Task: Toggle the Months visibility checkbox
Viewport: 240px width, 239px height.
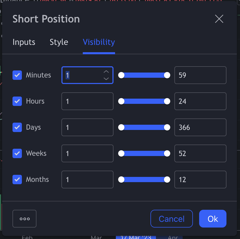Action: (17, 180)
